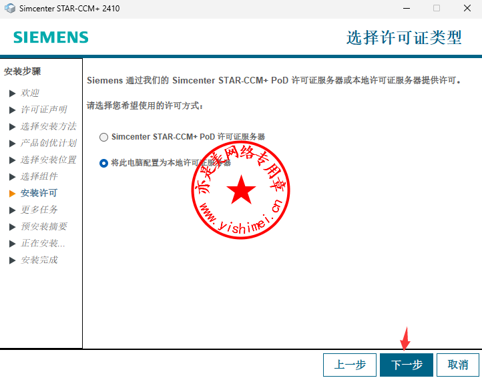Click the 取消 button
The image size is (482, 380).
[x=458, y=365]
